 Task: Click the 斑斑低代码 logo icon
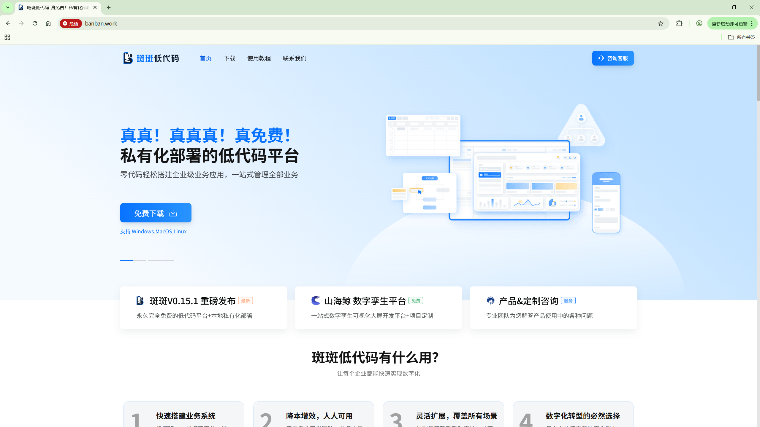click(x=128, y=58)
